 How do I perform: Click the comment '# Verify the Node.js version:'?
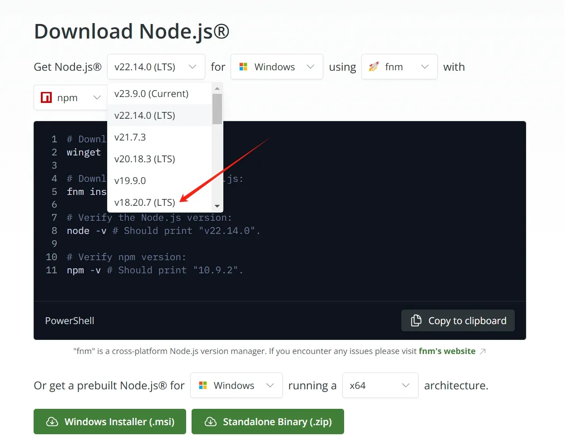point(149,218)
